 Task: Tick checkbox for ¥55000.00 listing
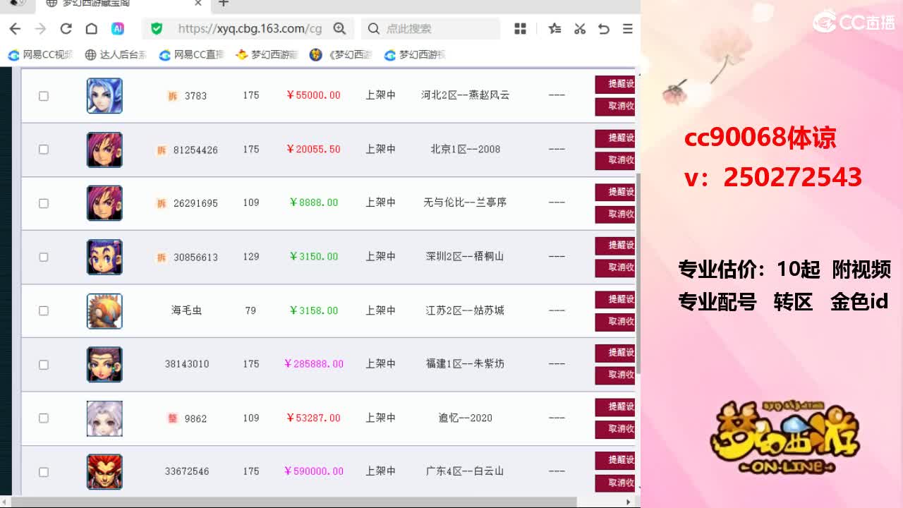coord(44,96)
